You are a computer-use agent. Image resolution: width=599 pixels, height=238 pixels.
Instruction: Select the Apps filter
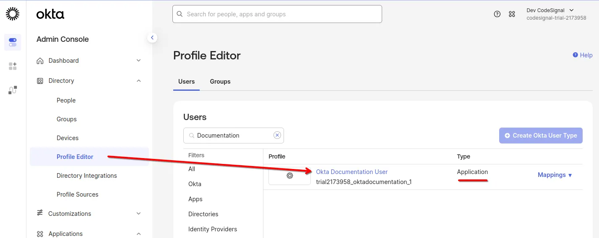(195, 199)
